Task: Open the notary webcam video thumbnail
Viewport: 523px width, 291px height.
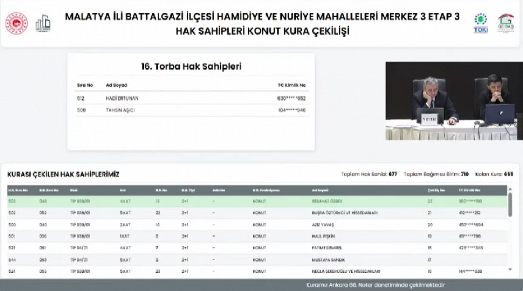Action: pos(454,101)
